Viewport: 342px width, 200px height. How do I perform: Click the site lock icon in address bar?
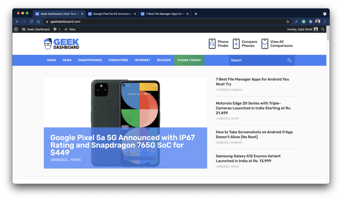pyautogui.click(x=47, y=22)
